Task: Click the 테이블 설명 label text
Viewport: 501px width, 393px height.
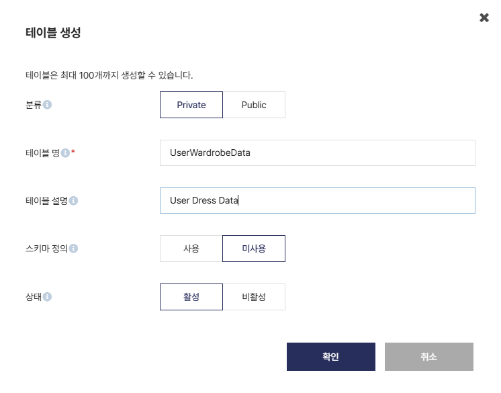Action: click(46, 201)
